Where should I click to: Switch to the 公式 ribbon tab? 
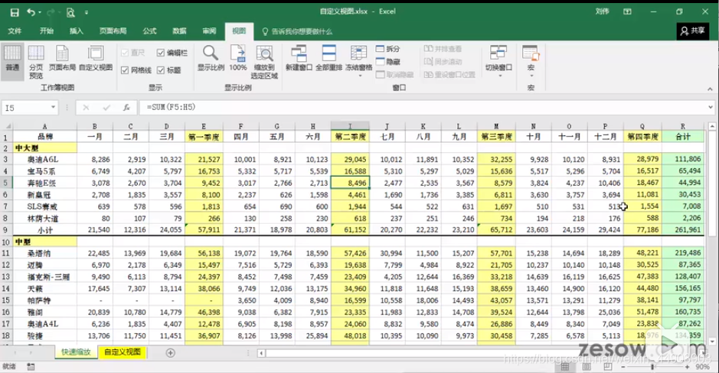pyautogui.click(x=149, y=31)
